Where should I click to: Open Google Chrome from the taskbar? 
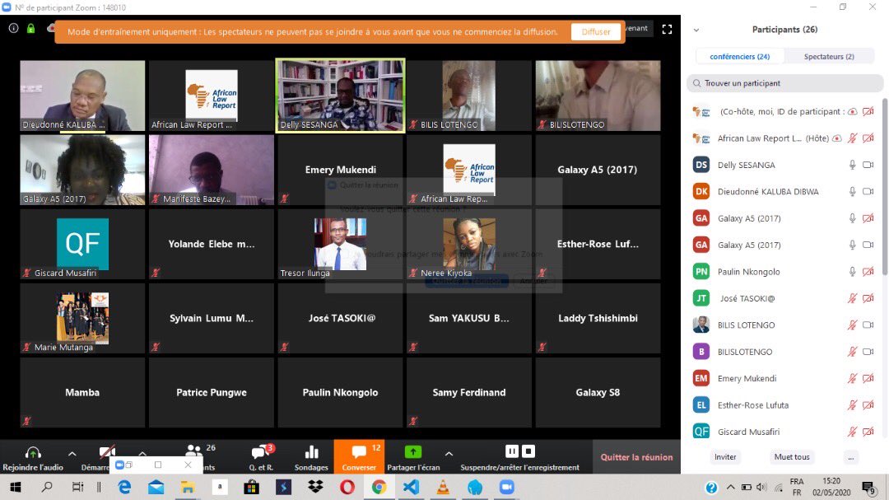point(379,487)
